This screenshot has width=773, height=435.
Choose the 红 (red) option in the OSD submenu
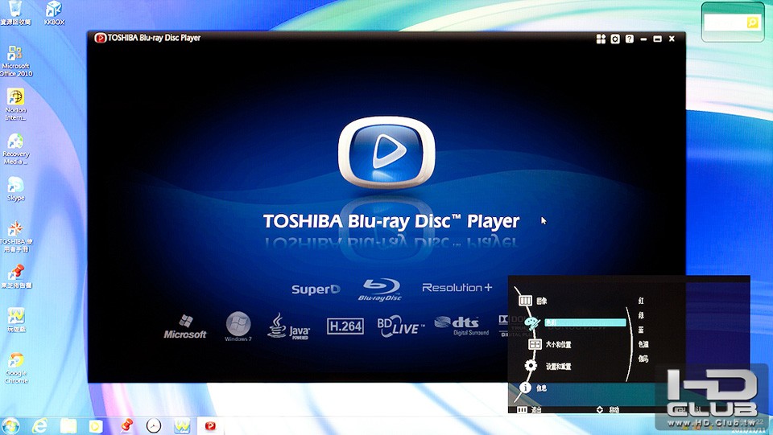pyautogui.click(x=641, y=300)
